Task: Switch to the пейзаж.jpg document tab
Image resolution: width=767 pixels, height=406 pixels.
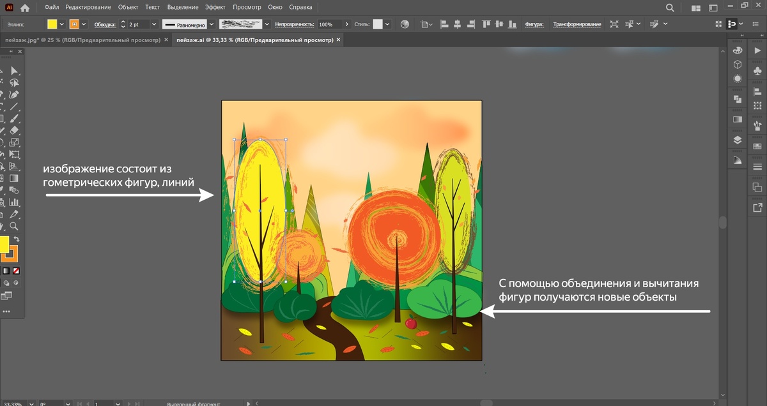Action: (x=83, y=38)
